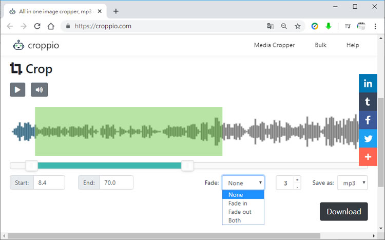This screenshot has height=240, width=385.
Task: Reload the page in the browser
Action: pos(37,26)
